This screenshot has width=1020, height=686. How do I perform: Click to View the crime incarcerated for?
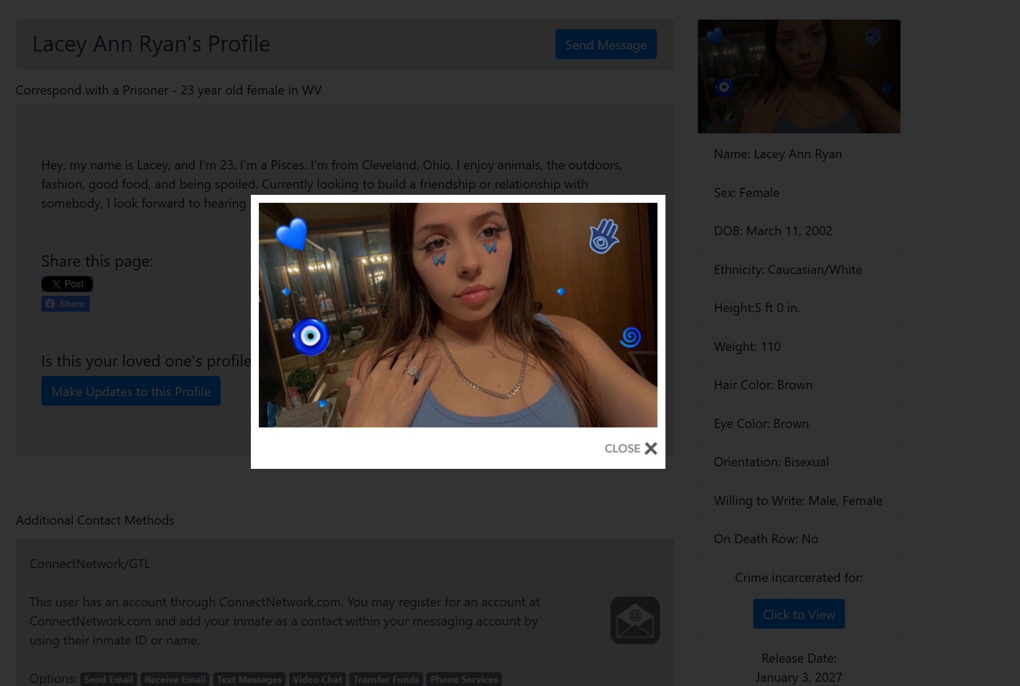[799, 614]
